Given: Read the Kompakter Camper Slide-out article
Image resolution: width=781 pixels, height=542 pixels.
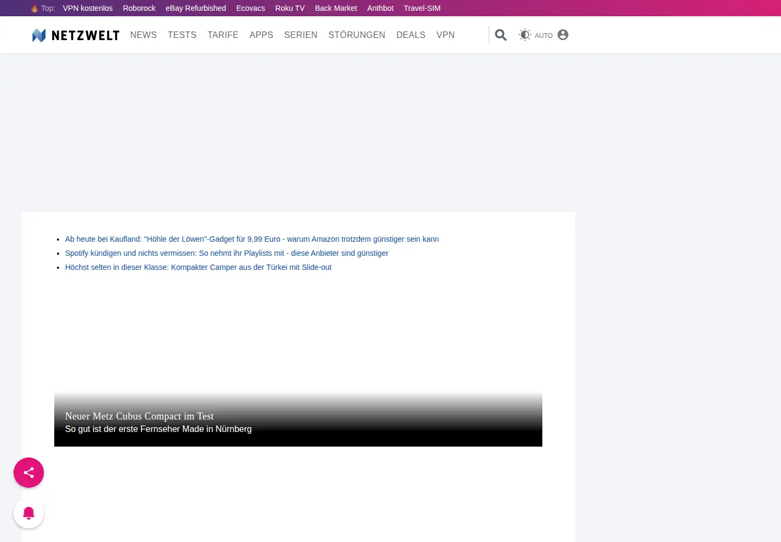Looking at the screenshot, I should [x=199, y=267].
